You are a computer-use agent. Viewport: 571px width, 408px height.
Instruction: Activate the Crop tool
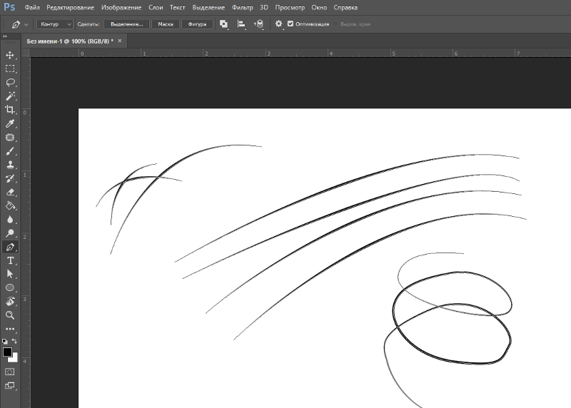click(10, 110)
